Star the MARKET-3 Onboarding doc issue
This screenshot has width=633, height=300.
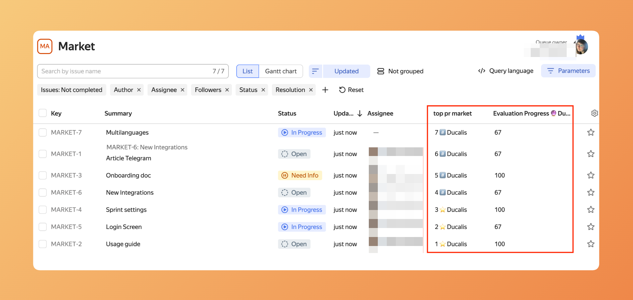[x=591, y=175]
